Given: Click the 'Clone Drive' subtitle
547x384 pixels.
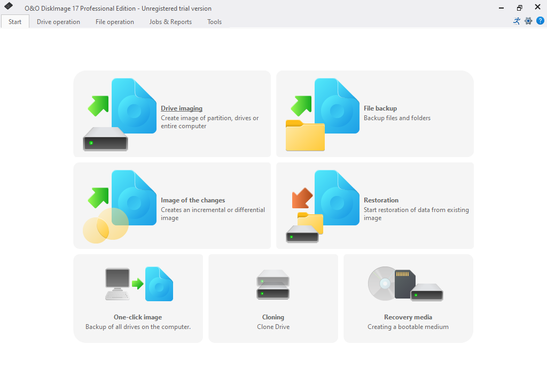Looking at the screenshot, I should pos(273,327).
